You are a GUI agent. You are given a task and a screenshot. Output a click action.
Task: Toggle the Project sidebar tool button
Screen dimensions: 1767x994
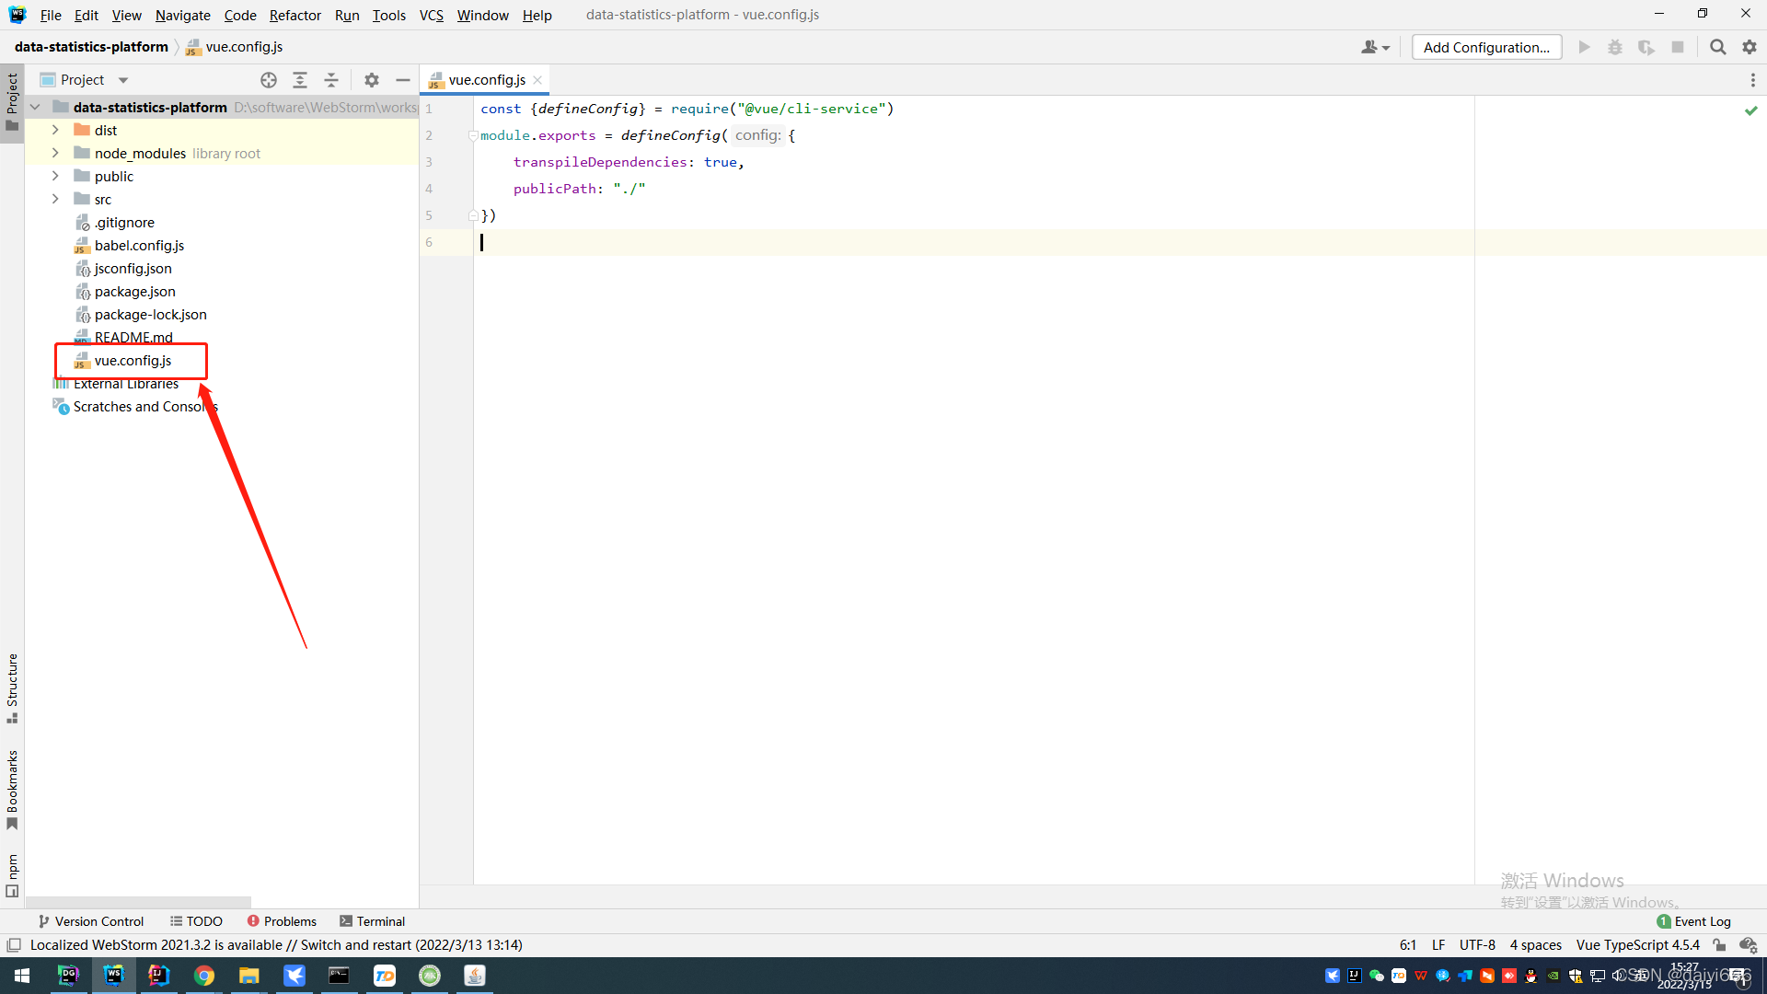tap(12, 102)
